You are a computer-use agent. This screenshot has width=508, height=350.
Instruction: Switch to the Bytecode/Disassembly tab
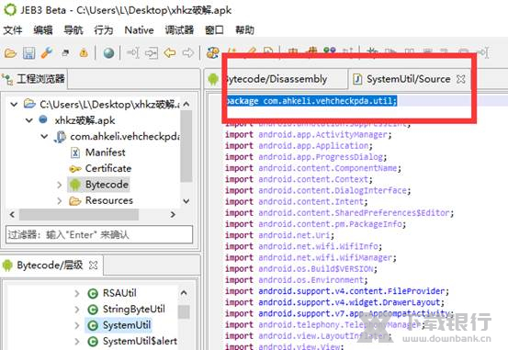276,79
